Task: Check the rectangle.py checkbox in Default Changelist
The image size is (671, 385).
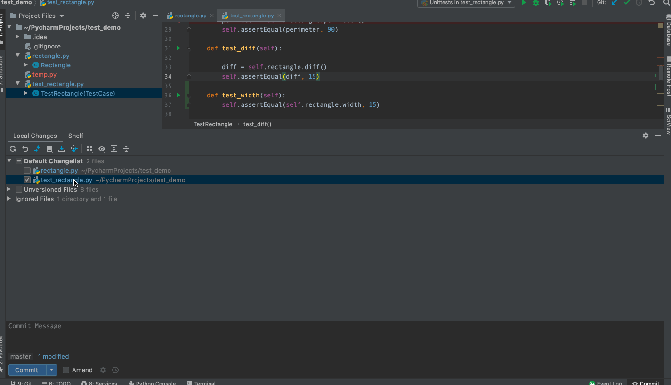Action: click(27, 170)
